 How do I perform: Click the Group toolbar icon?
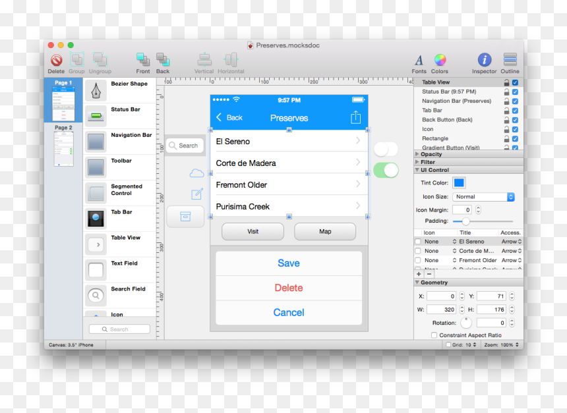click(76, 60)
